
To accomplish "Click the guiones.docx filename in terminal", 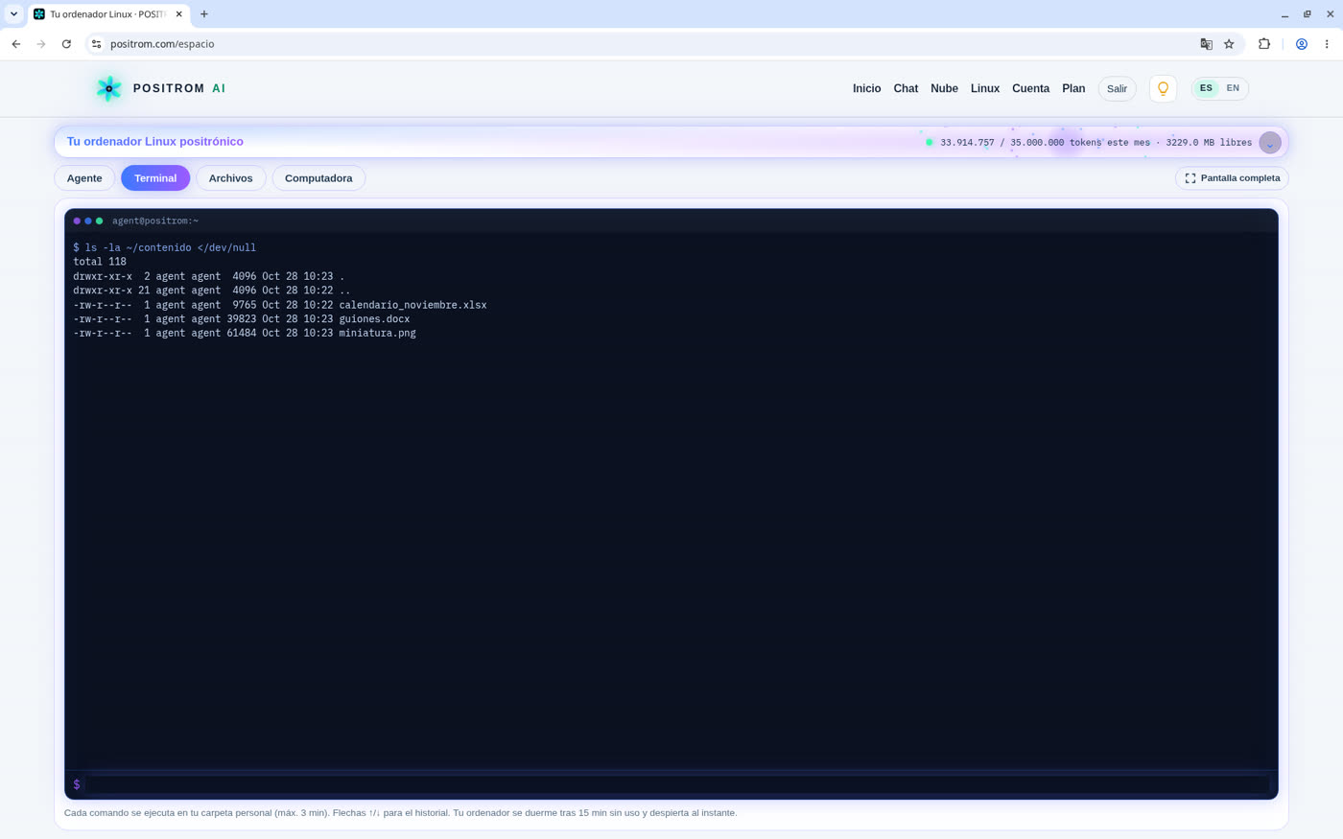I will click(x=374, y=319).
